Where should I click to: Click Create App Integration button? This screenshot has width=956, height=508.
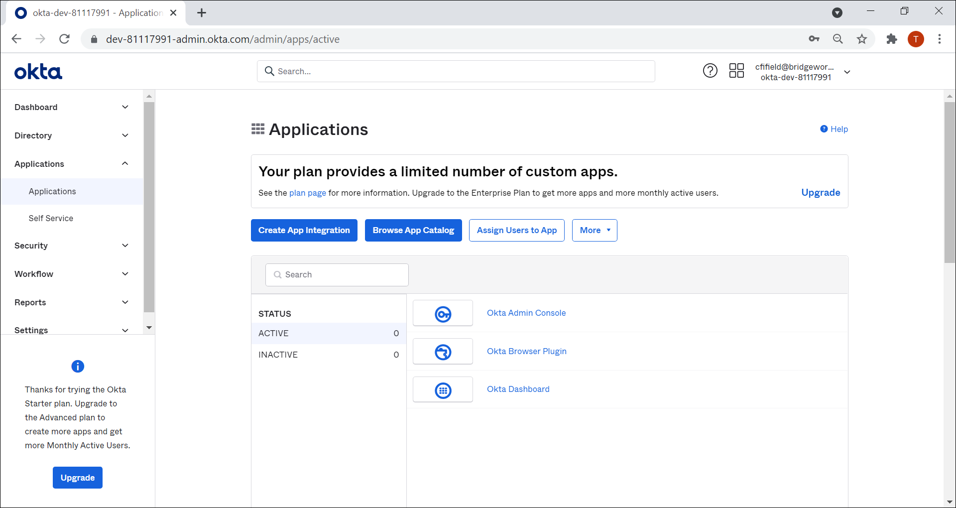[304, 230]
